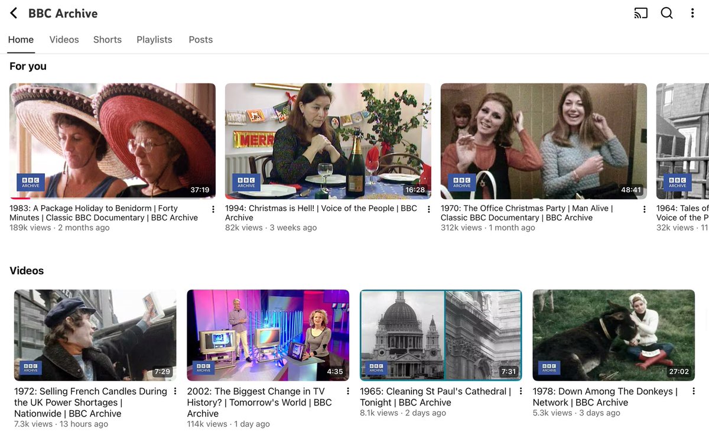This screenshot has width=709, height=432.
Task: Open title '1970: The Office Christmas Party'
Action: tap(527, 213)
